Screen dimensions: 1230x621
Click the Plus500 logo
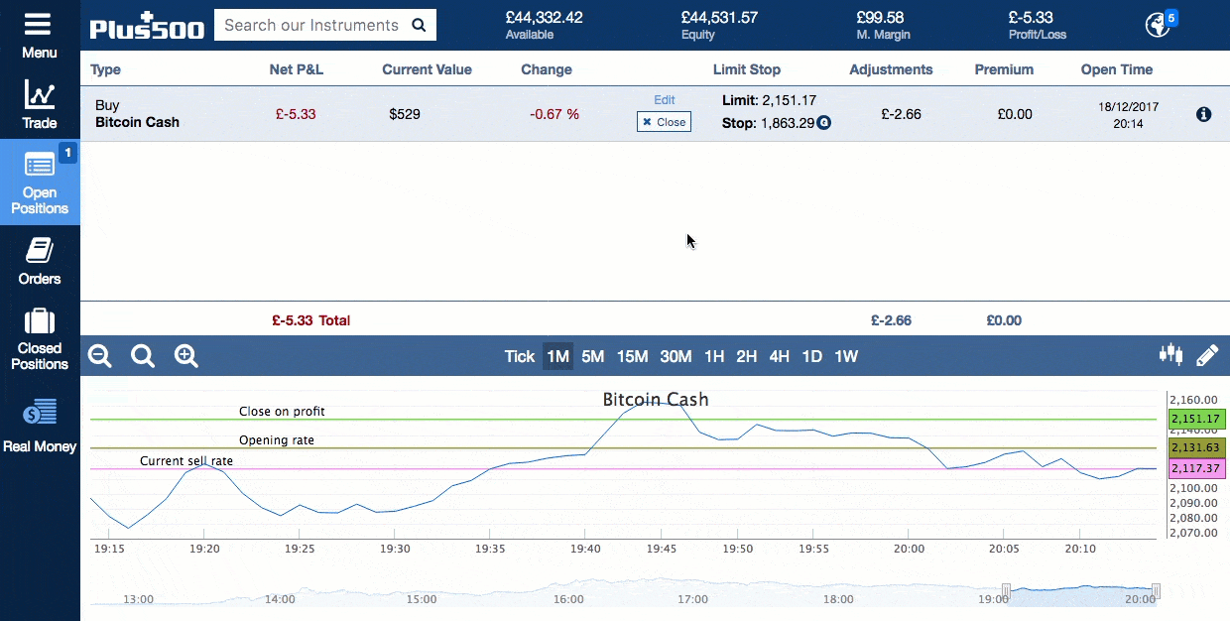[147, 25]
